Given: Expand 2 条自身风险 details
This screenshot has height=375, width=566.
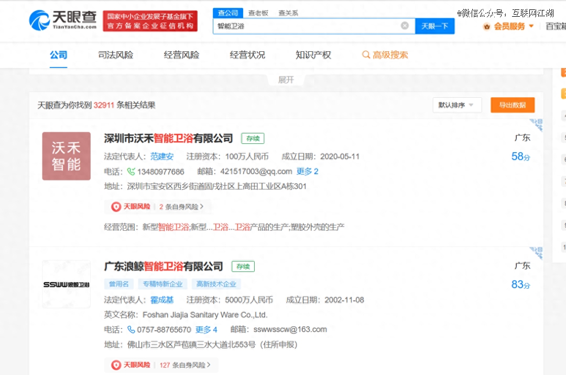Looking at the screenshot, I should (x=181, y=207).
